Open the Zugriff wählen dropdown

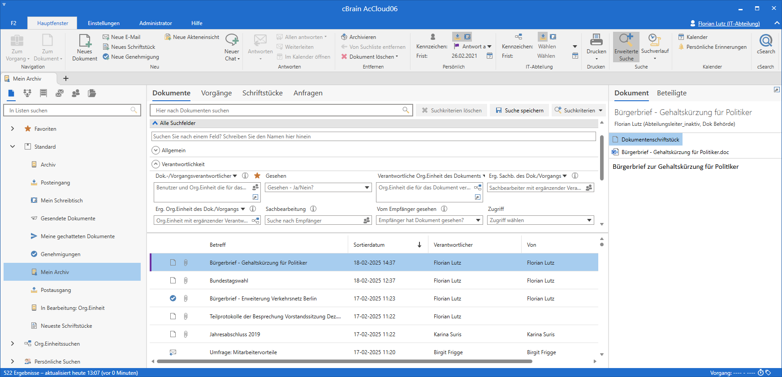pyautogui.click(x=589, y=220)
